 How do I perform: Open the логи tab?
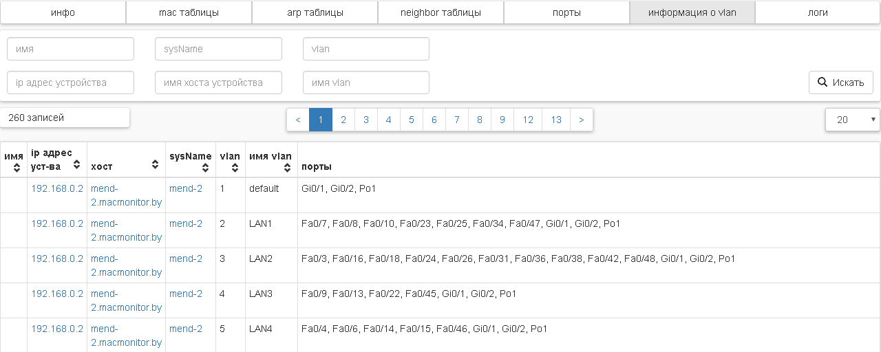[x=818, y=12]
